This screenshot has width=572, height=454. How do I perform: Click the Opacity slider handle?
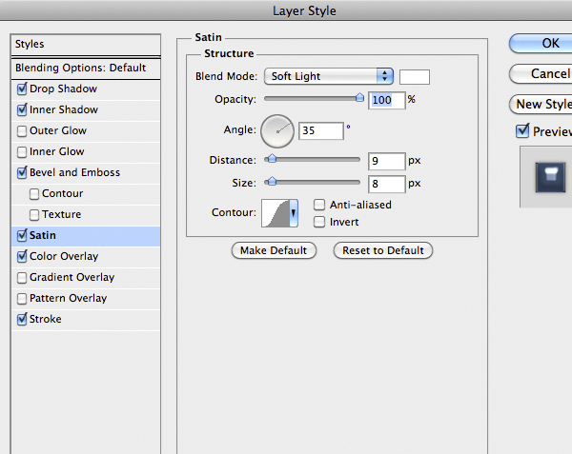359,96
